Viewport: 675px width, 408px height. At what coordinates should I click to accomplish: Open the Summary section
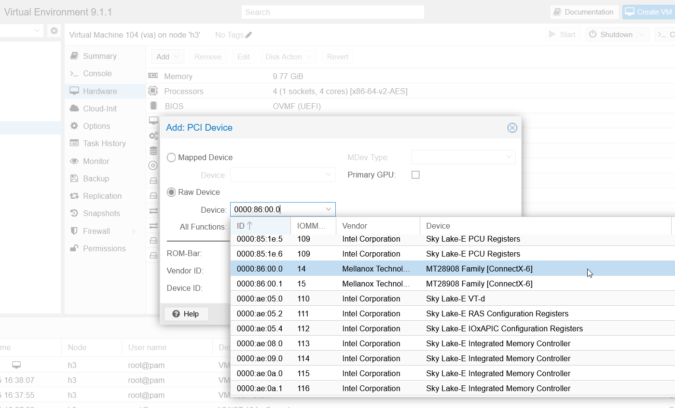[105, 56]
